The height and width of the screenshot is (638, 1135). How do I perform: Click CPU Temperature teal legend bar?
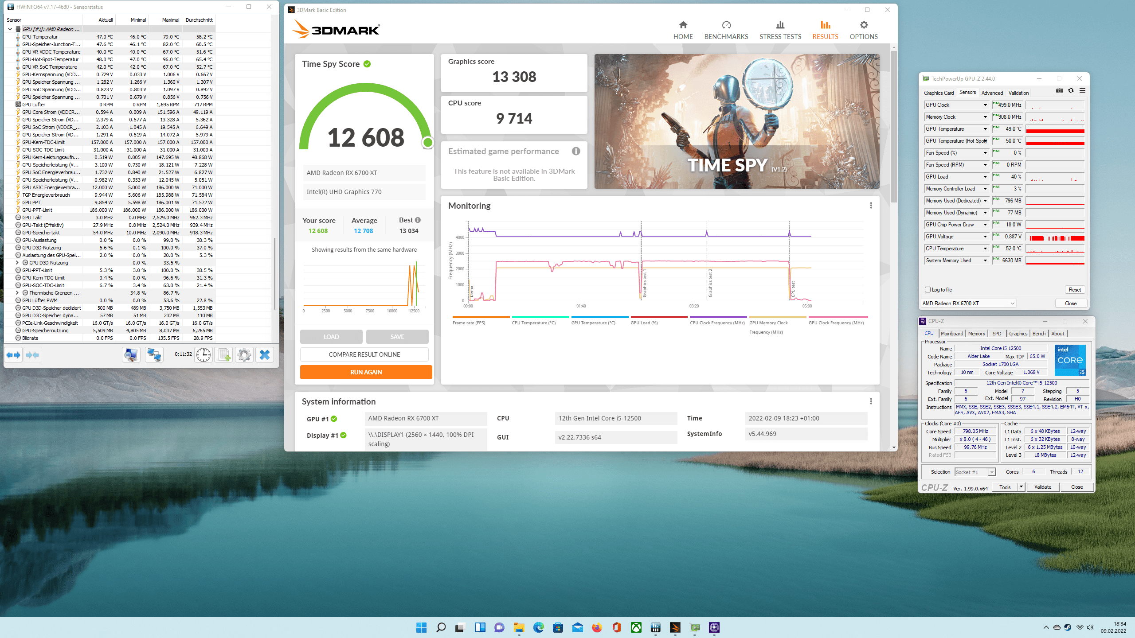(540, 317)
